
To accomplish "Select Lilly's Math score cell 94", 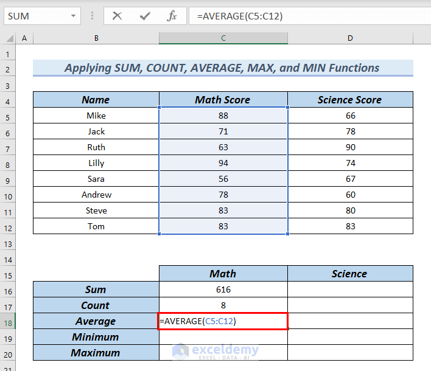I will [223, 163].
